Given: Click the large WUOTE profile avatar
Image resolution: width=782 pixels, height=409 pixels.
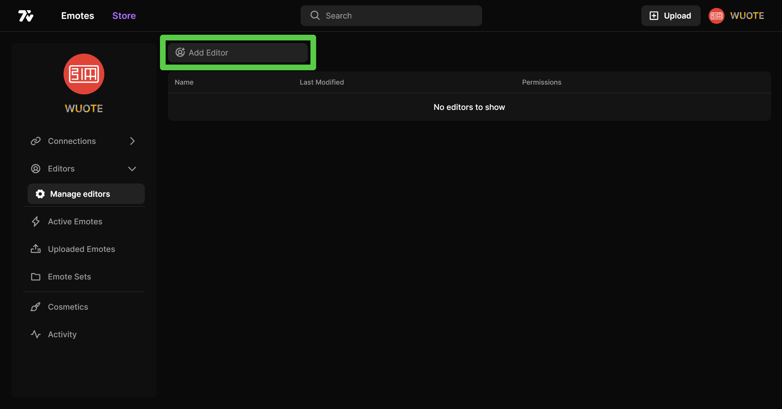Looking at the screenshot, I should coord(84,74).
